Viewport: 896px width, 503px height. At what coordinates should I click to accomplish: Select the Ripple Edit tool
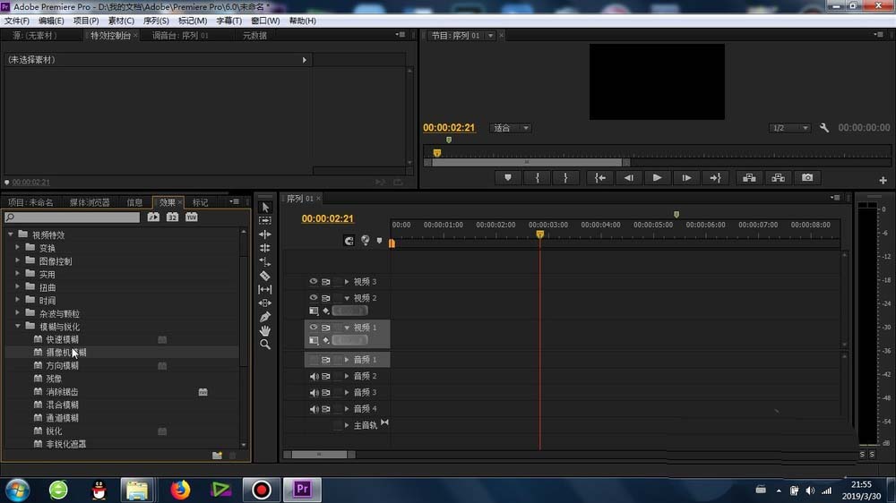tap(265, 234)
